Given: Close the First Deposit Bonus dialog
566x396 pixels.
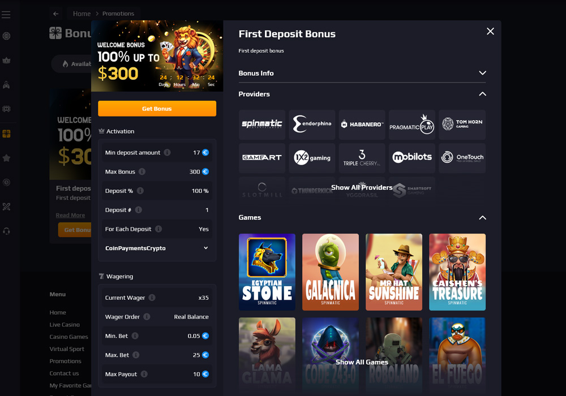Looking at the screenshot, I should click(490, 31).
